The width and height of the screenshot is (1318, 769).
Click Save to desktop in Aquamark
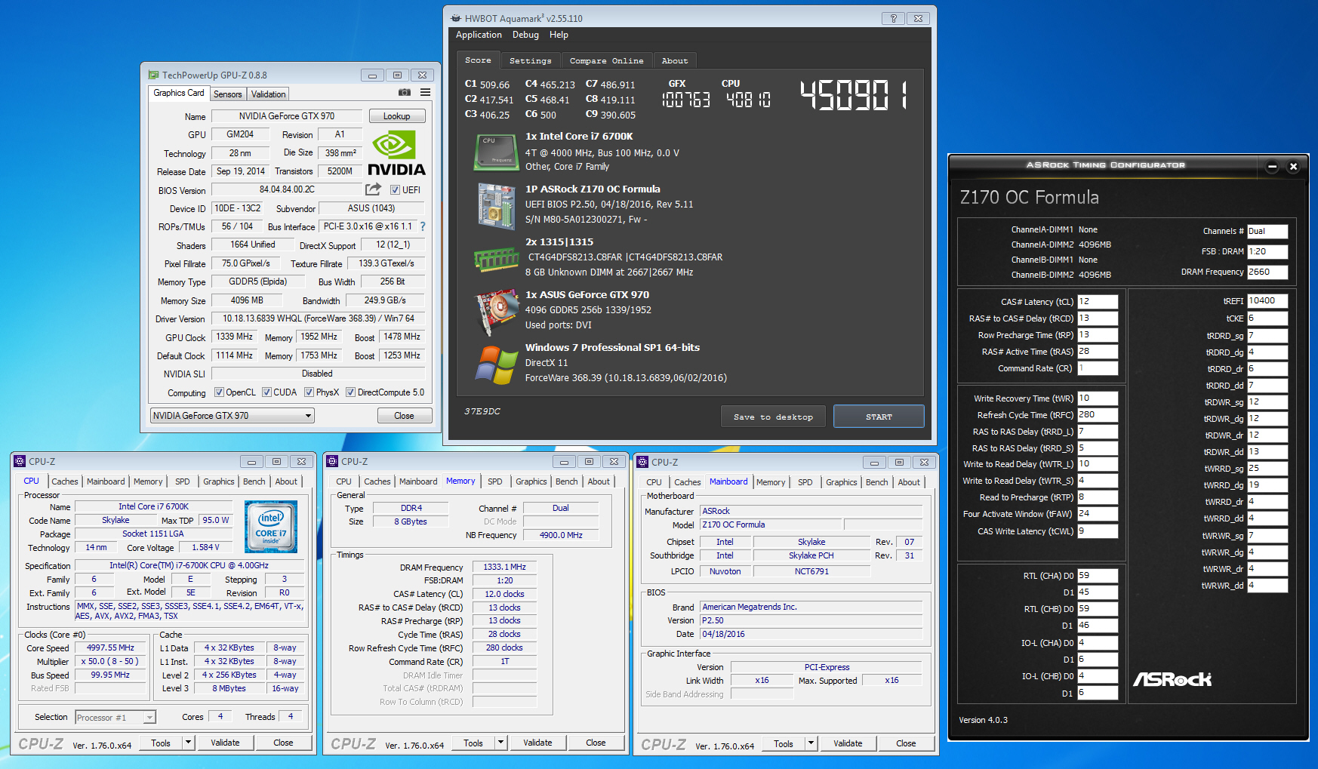coord(773,417)
